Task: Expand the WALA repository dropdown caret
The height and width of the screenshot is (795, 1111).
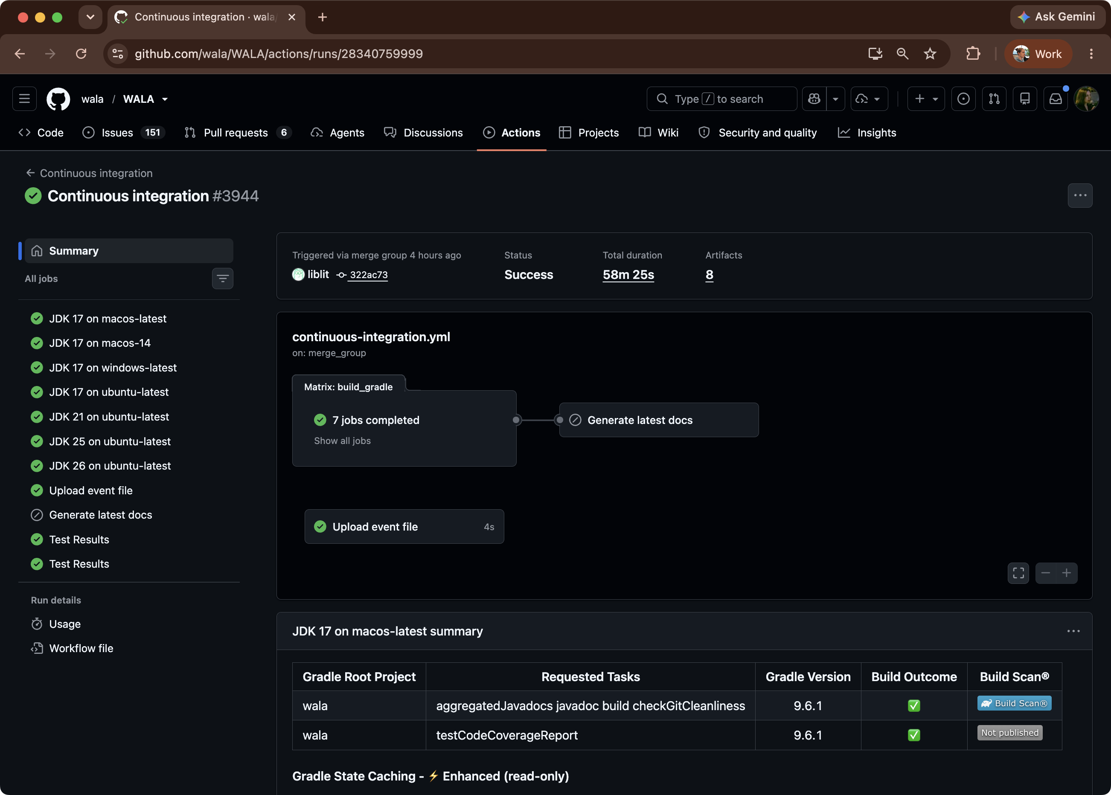Action: coord(165,99)
